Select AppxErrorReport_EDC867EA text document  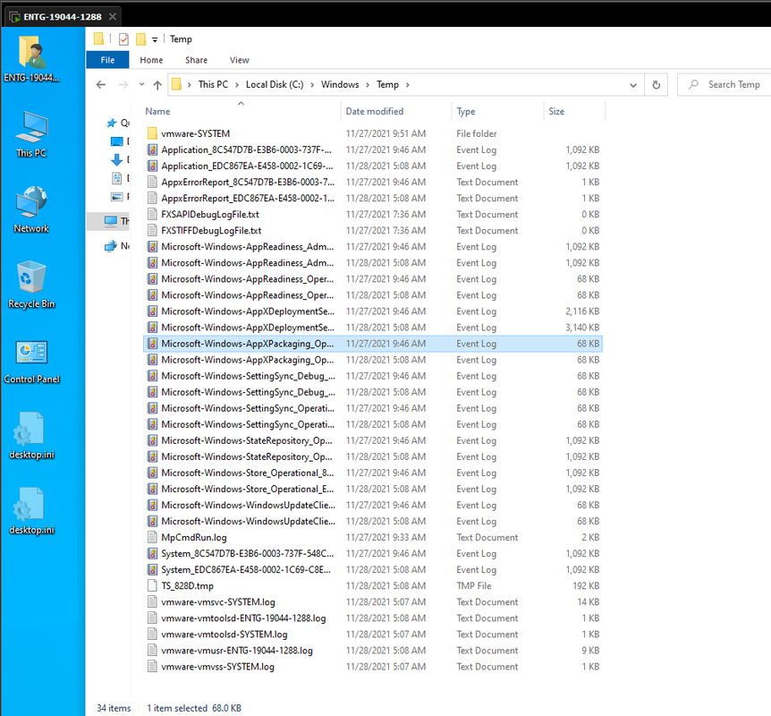pyautogui.click(x=373, y=199)
